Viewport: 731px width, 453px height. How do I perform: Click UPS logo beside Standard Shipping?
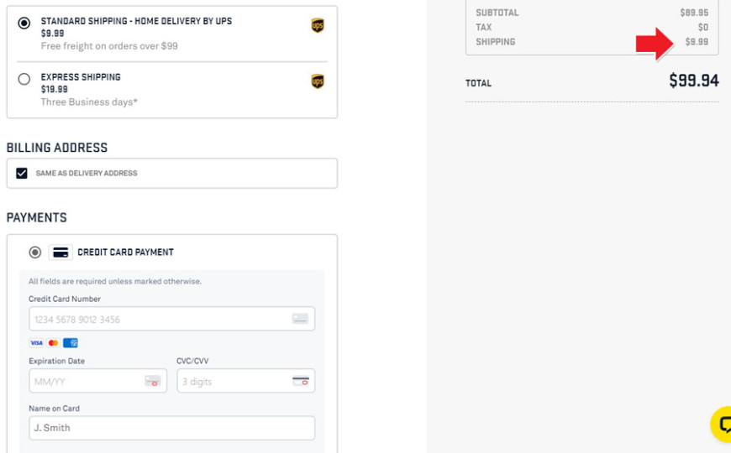[x=318, y=25]
